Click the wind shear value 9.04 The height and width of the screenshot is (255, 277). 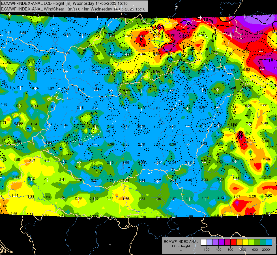coord(22,69)
